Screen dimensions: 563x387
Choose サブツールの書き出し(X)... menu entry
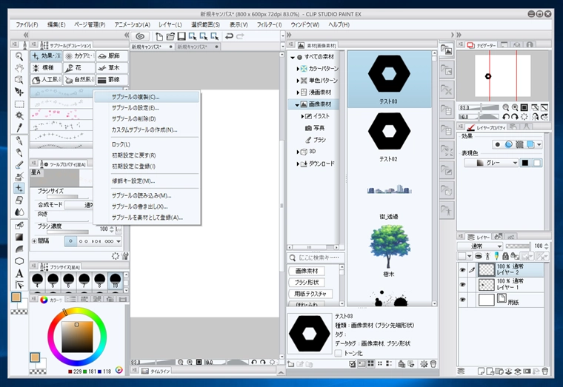[147, 206]
